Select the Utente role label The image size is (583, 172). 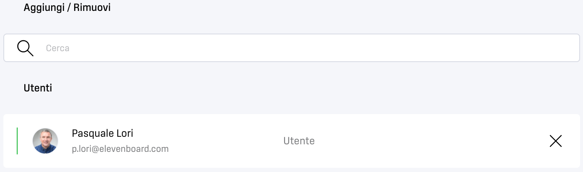click(299, 141)
